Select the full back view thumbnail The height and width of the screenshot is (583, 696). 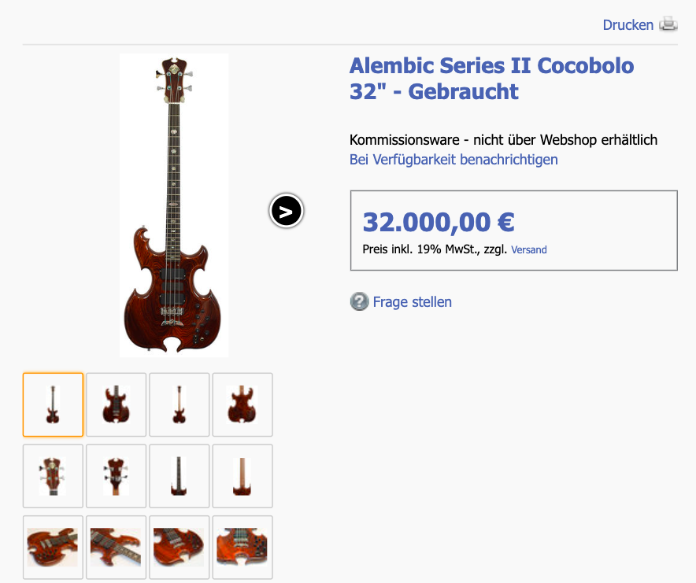179,404
